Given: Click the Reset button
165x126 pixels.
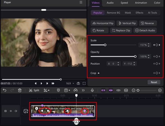Looking at the screenshot, I should (154, 82).
